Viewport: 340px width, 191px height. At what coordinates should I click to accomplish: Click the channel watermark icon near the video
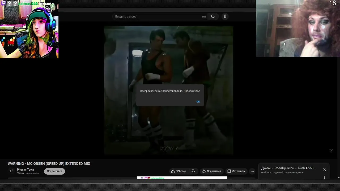point(331,151)
